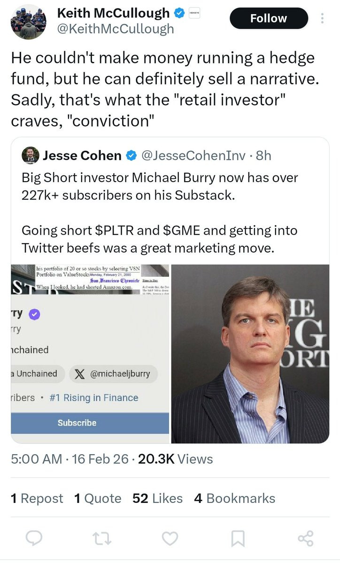Follow Keith McCullough
Viewport: 340px width, 563px height.
tap(268, 18)
